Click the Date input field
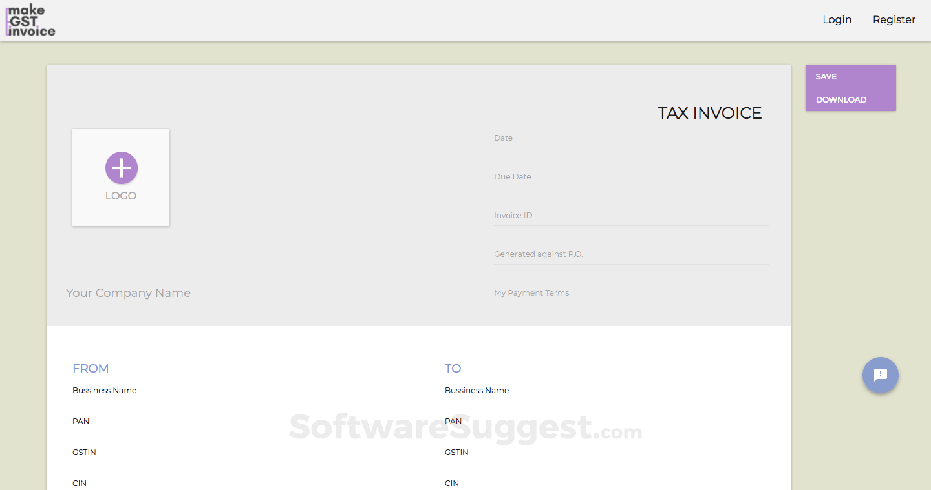The width and height of the screenshot is (931, 490). (x=630, y=138)
